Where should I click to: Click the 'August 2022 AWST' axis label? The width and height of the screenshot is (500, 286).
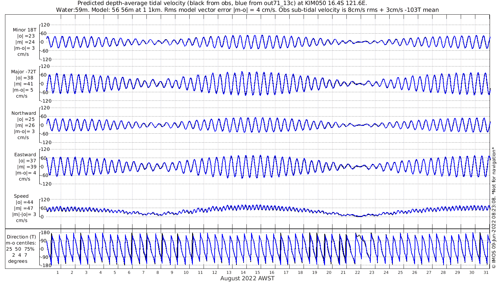pos(247,278)
